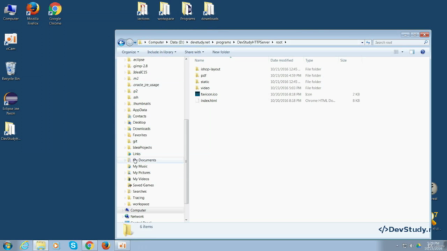
Task: Open the lections desktop folder
Action: [143, 11]
